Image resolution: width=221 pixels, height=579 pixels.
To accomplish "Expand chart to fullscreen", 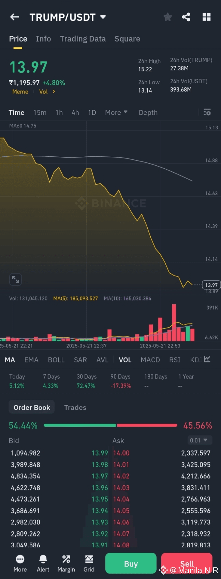I will 16,279.
